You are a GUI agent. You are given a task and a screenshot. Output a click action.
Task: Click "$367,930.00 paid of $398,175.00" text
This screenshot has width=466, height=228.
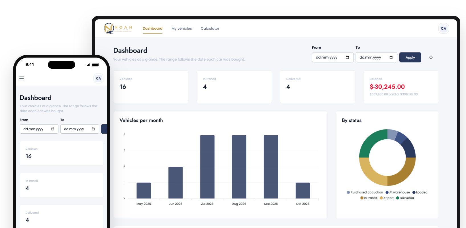(394, 94)
